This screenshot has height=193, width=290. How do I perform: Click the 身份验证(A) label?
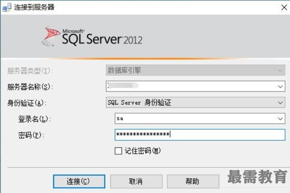click(x=27, y=103)
